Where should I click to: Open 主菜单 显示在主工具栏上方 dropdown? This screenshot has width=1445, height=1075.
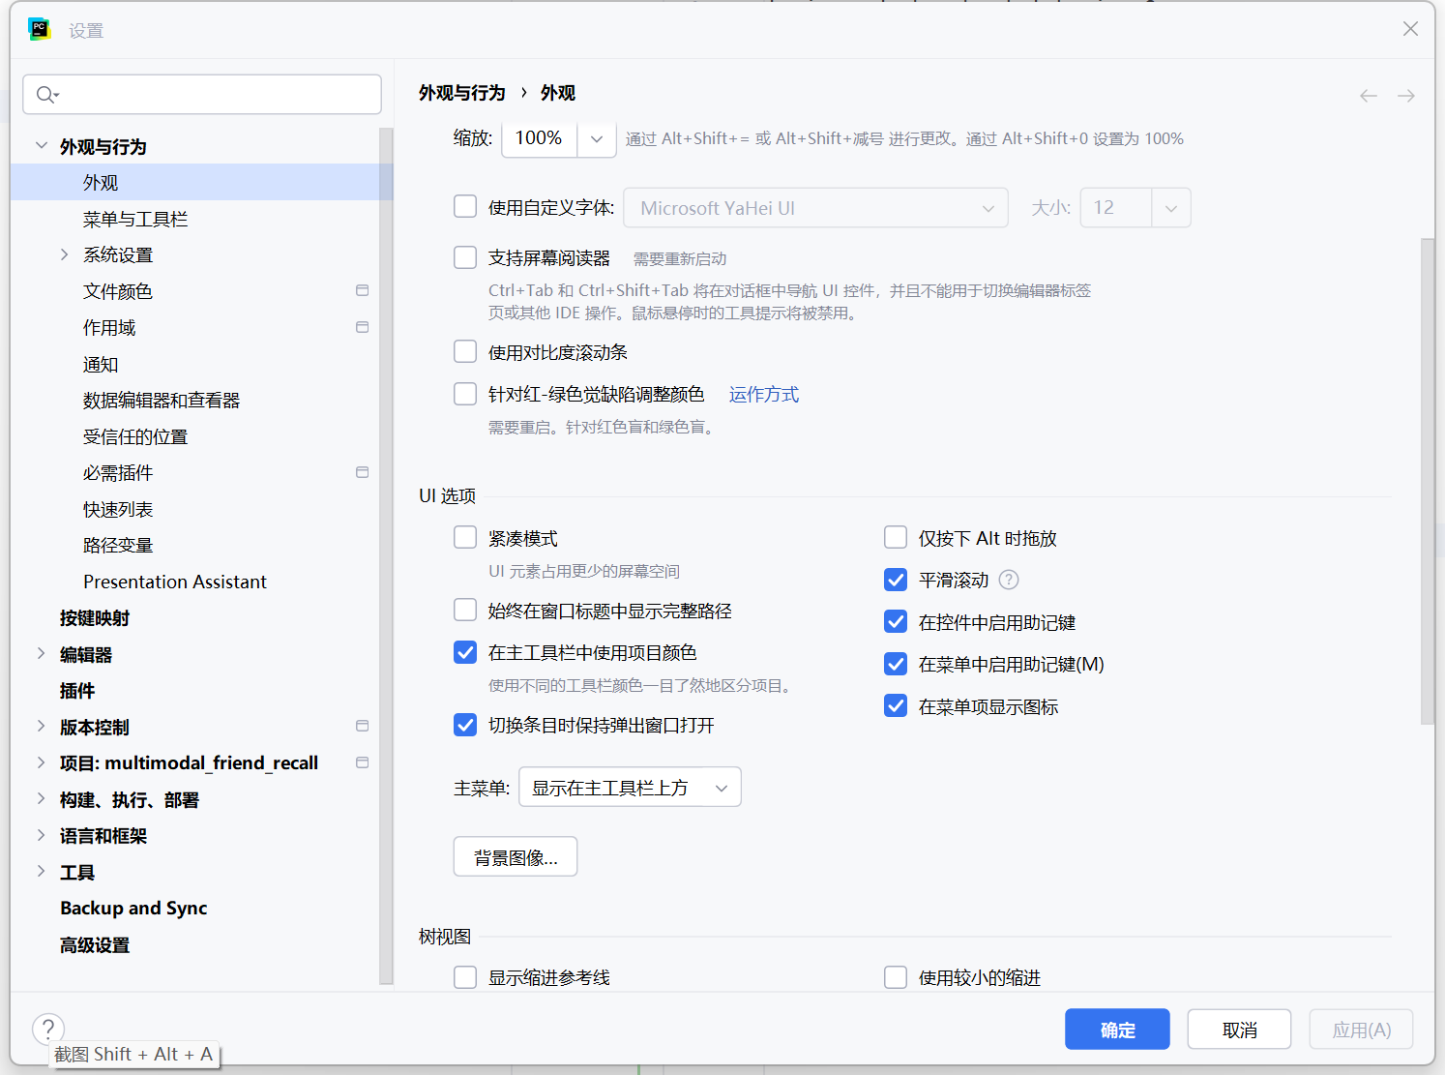[631, 788]
